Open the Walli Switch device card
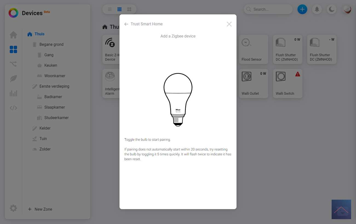Viewport: 356px width, 224px height. (x=288, y=83)
